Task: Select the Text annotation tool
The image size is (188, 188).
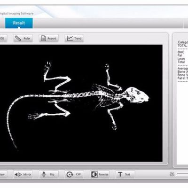Action: coord(125,174)
